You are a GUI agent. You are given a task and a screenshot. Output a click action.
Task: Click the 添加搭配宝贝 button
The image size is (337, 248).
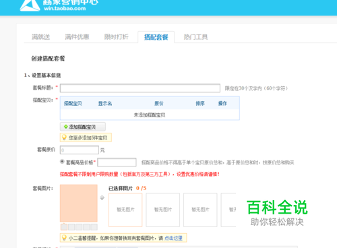click(83, 127)
